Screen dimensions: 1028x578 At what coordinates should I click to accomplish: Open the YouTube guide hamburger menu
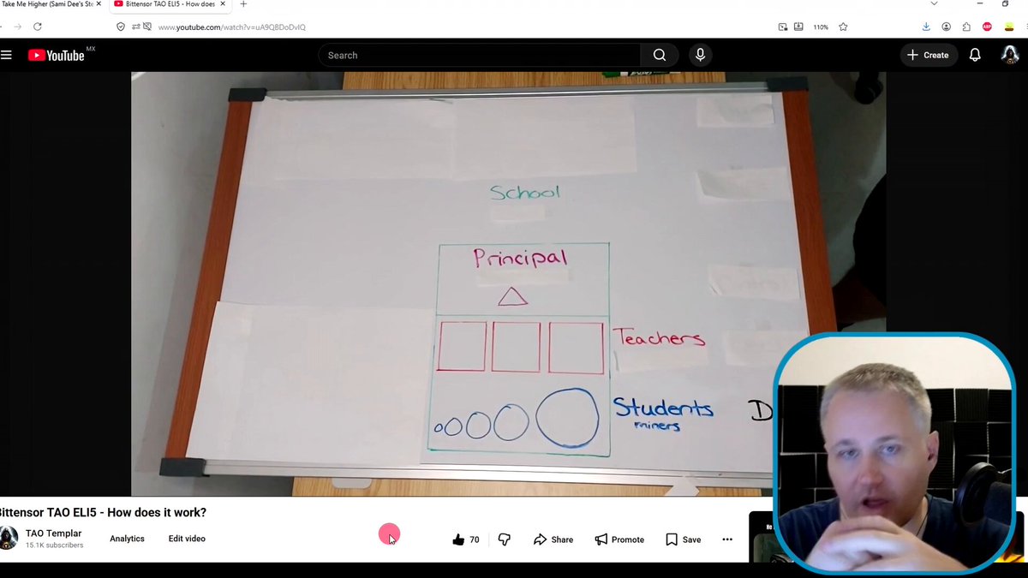click(7, 55)
